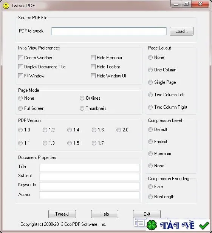212x233 pixels.
Task: Click the Title text field
Action: click(89, 168)
